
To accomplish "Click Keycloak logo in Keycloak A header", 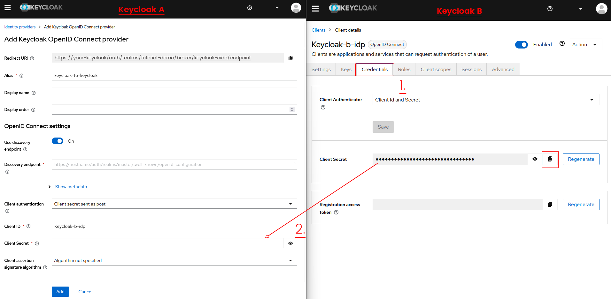I will tap(41, 7).
